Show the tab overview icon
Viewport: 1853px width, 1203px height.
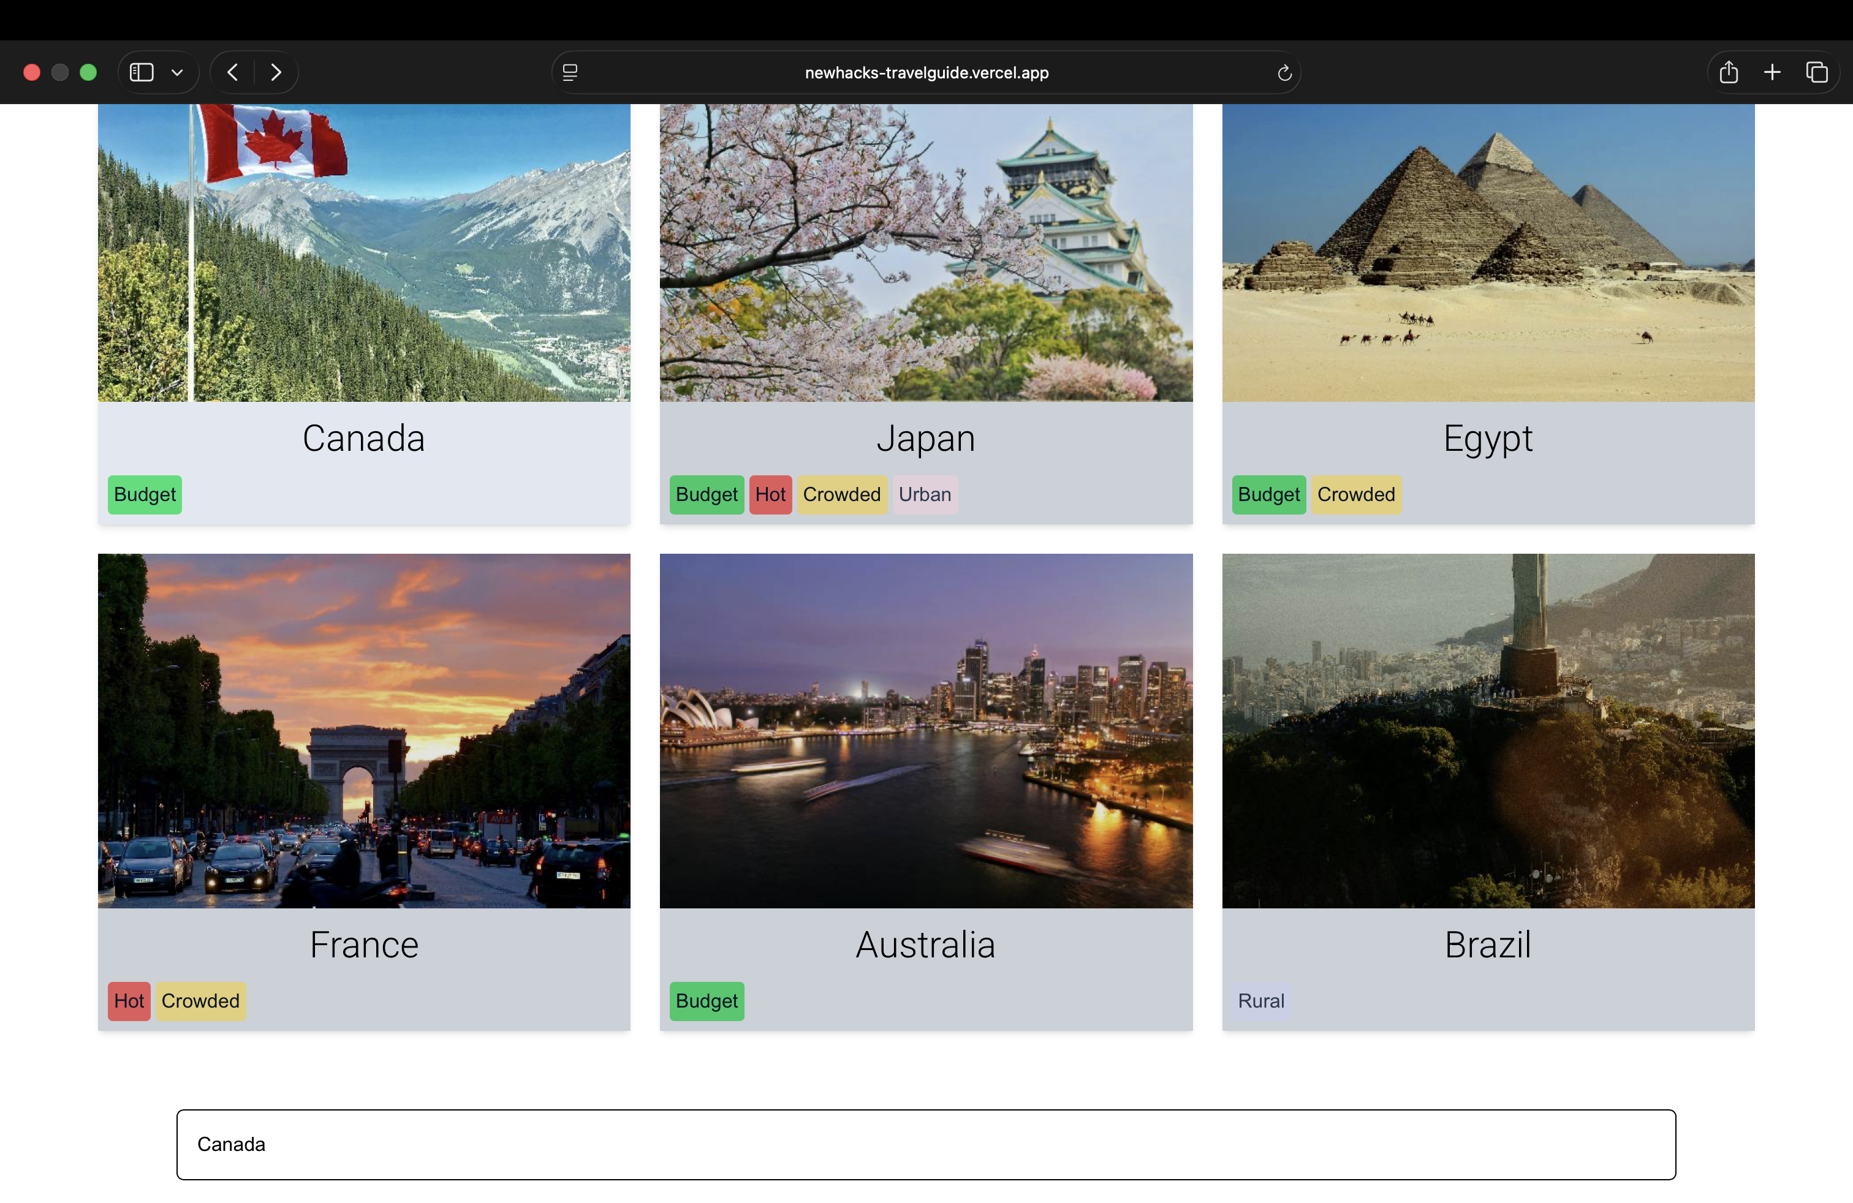point(1816,72)
